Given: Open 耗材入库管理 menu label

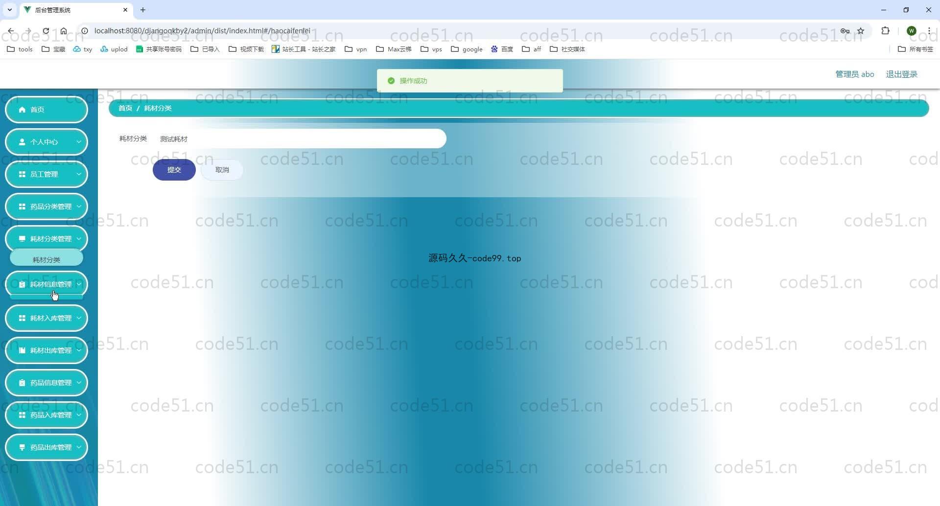Looking at the screenshot, I should 51,318.
